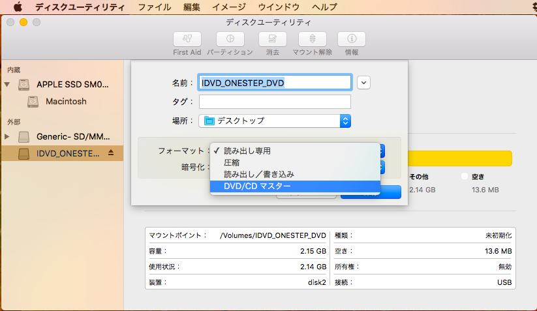Click the Macintosh volume icon
This screenshot has width=537, height=311.
click(33, 102)
